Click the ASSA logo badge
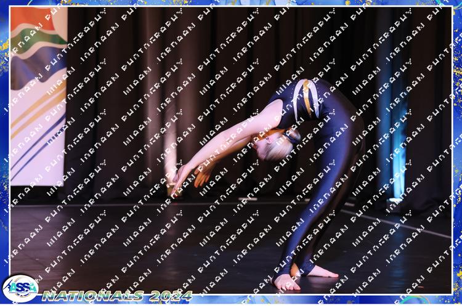 click(x=20, y=288)
